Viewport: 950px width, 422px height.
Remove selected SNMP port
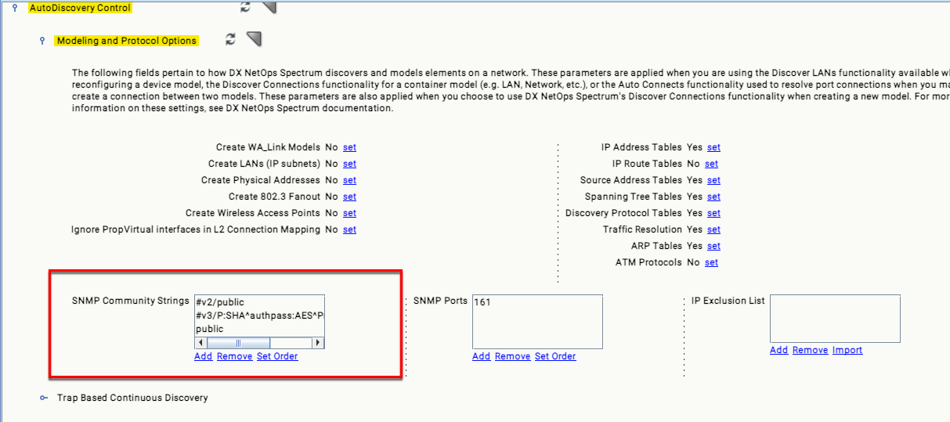tap(513, 356)
